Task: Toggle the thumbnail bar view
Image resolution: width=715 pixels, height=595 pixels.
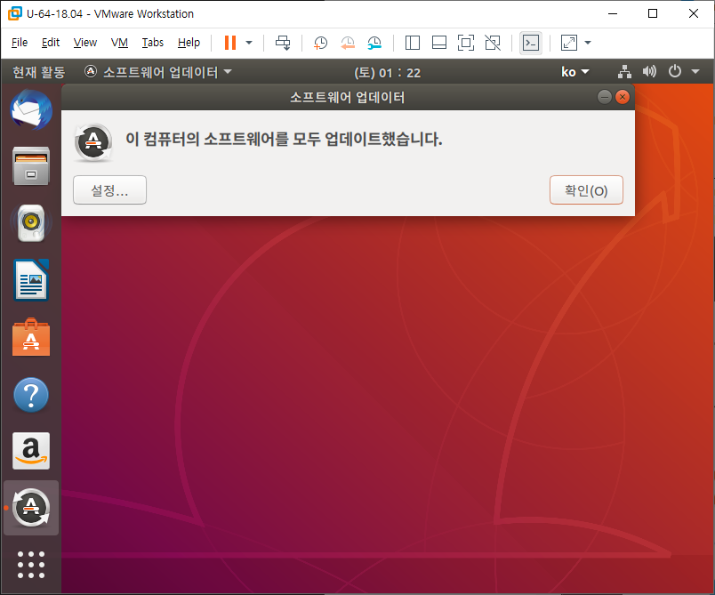Action: [x=439, y=43]
